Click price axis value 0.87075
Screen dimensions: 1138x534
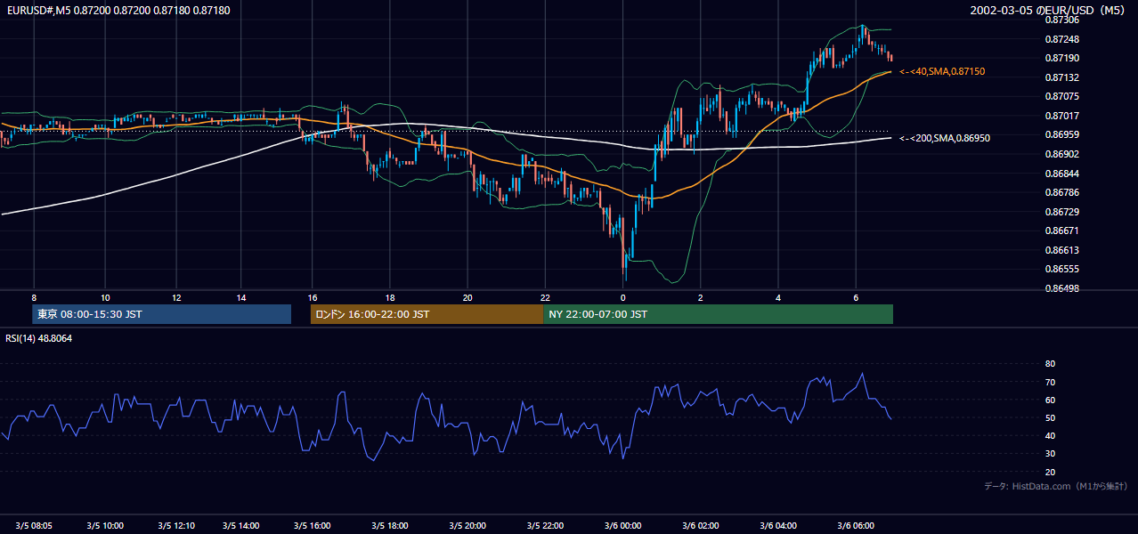coord(1061,96)
